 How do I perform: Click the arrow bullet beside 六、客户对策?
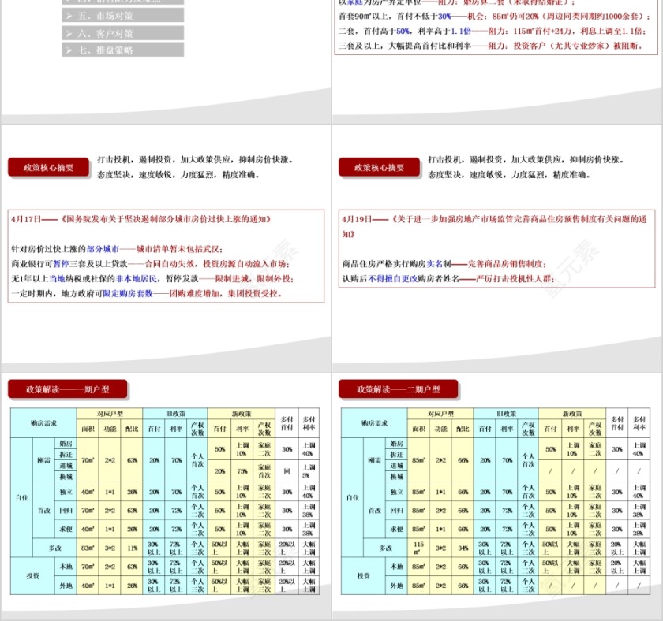point(69,33)
